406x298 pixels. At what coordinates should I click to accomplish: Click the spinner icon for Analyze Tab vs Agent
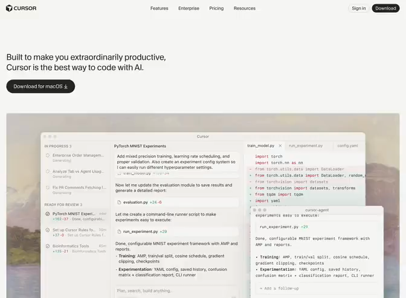(48, 171)
